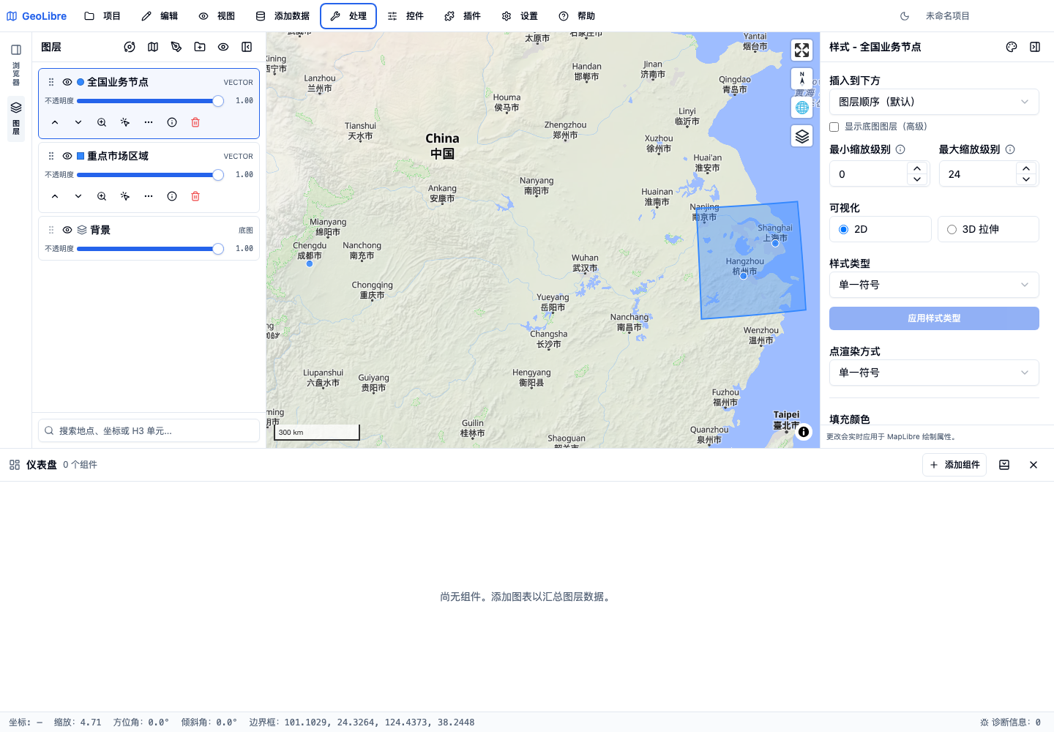Show info for 重点市场区域 layer
The width and height of the screenshot is (1054, 732).
pos(172,196)
